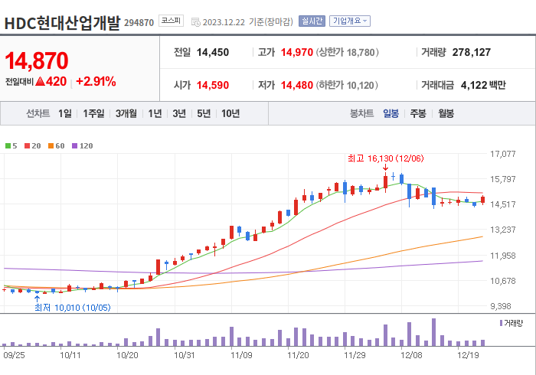The image size is (536, 375).
Task: Switch to 주봉 weekly candle chart
Action: 418,113
